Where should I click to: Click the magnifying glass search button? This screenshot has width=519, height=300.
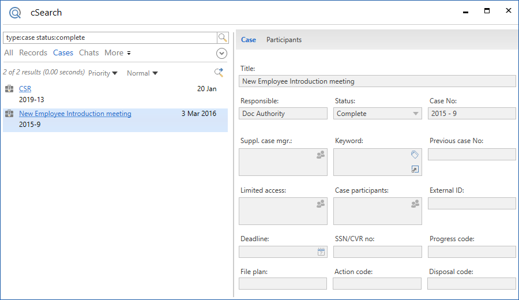point(223,37)
